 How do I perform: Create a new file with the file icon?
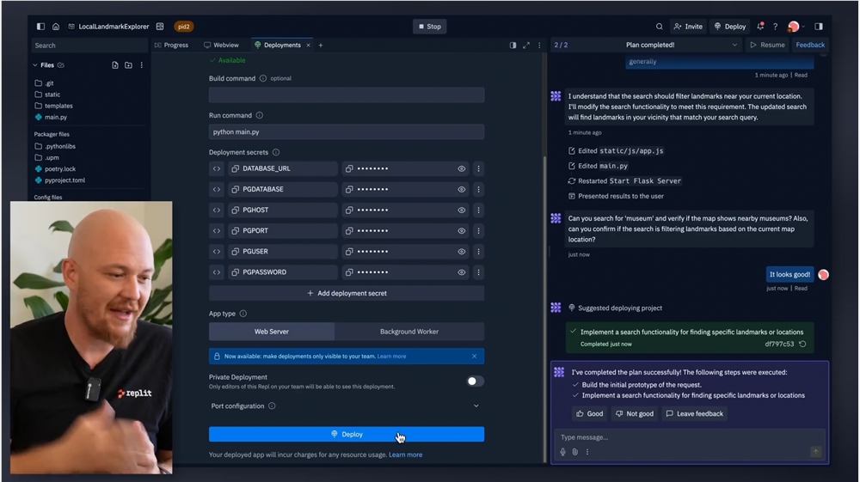tap(115, 65)
